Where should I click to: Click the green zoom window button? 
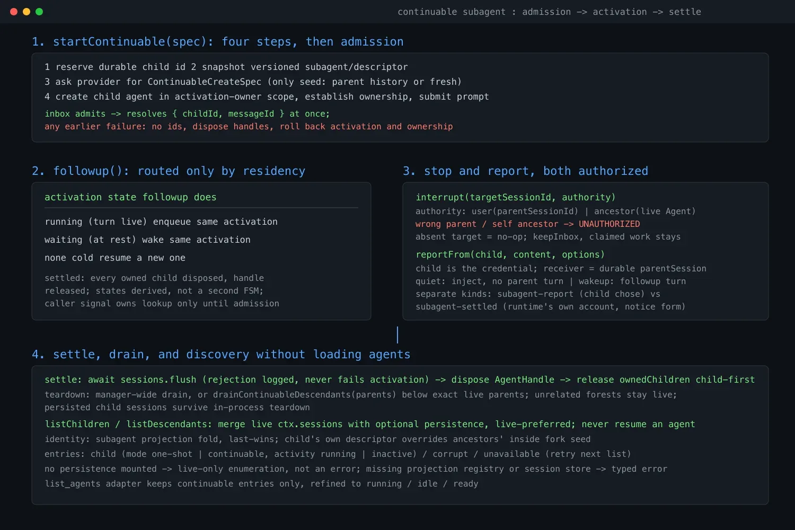39,12
